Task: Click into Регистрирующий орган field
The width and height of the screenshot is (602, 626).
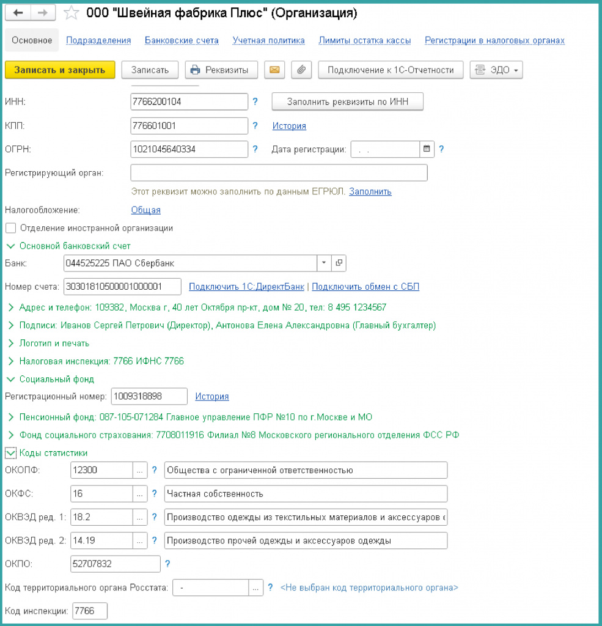Action: tap(279, 173)
